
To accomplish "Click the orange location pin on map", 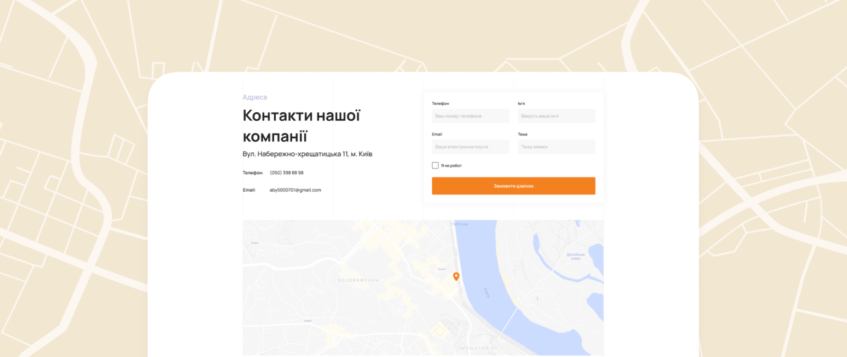I will tap(456, 276).
